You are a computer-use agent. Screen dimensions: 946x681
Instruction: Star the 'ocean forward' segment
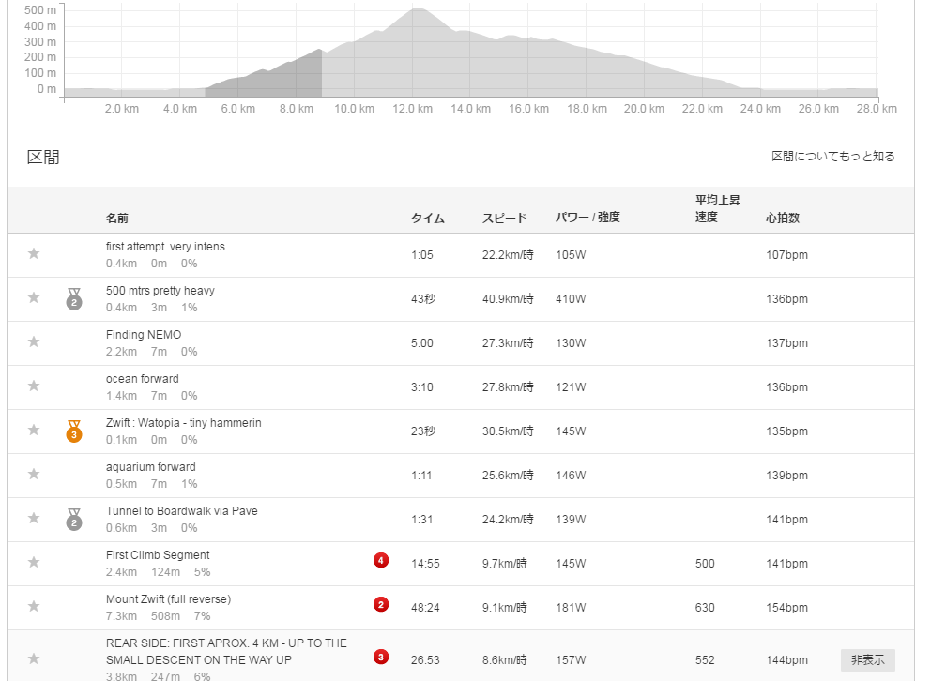[34, 386]
